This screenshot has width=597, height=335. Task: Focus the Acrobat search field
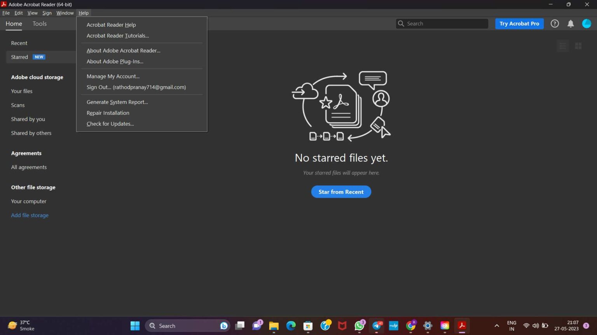(x=442, y=24)
